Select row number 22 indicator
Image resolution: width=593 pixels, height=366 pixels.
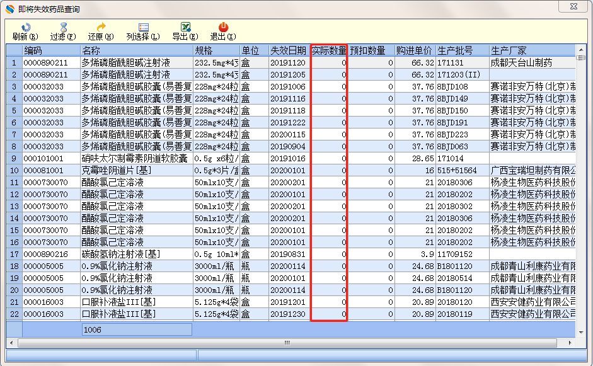pos(14,314)
